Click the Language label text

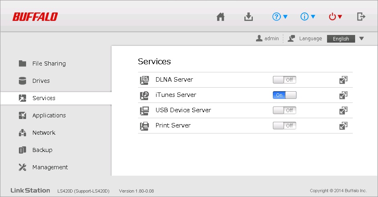pyautogui.click(x=311, y=39)
